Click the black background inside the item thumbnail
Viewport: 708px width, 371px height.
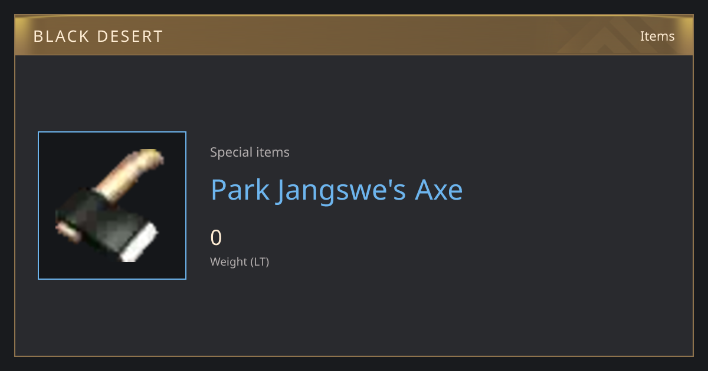coord(71,159)
